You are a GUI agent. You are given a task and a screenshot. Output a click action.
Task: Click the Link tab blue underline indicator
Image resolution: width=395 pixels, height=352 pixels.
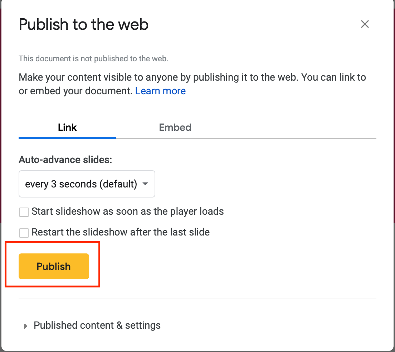(x=67, y=138)
